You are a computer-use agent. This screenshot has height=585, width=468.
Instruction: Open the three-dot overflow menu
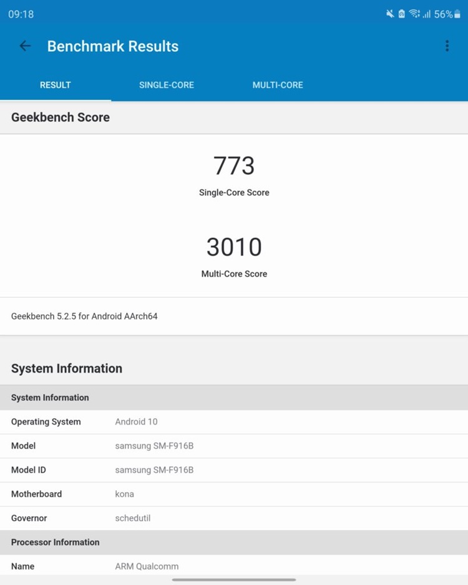447,46
